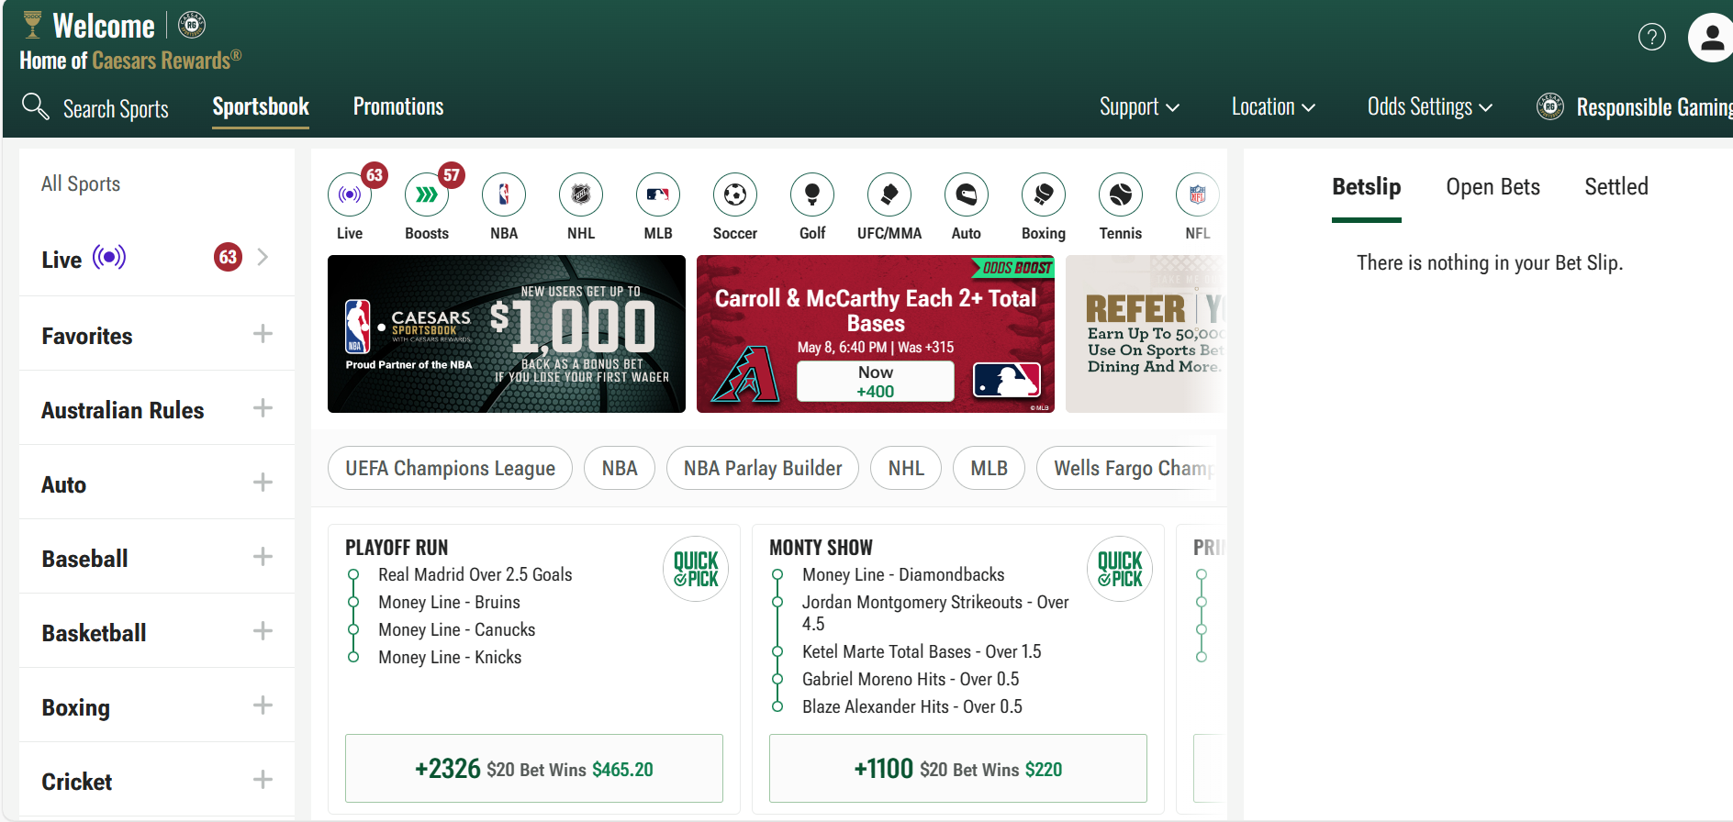Image resolution: width=1733 pixels, height=822 pixels.
Task: Add the +1100 Monty Show parlay
Action: tap(958, 768)
